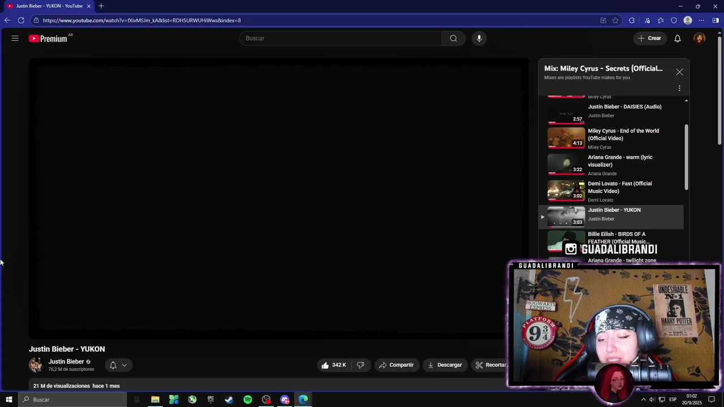
Task: Open the Ariana Grande warm thumbnail 3:22
Action: coord(566,164)
